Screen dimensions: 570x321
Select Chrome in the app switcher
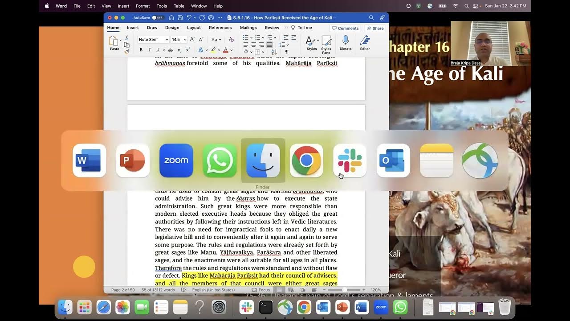pyautogui.click(x=306, y=160)
